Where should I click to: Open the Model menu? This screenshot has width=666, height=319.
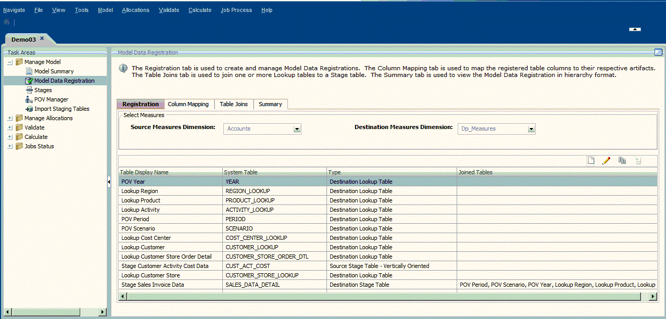pos(105,10)
